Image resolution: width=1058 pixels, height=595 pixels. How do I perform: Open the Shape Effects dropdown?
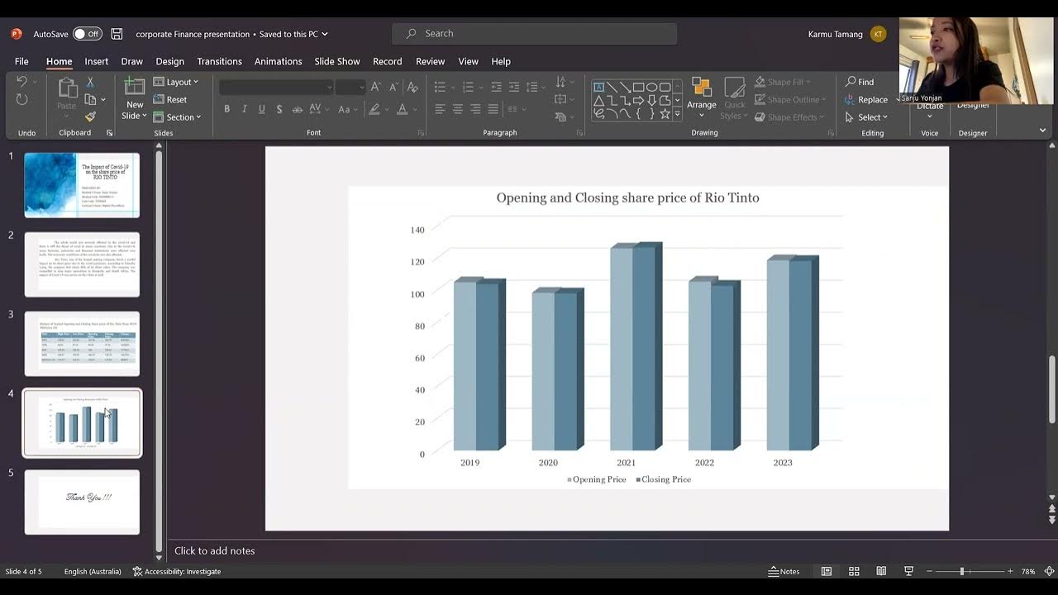click(789, 117)
